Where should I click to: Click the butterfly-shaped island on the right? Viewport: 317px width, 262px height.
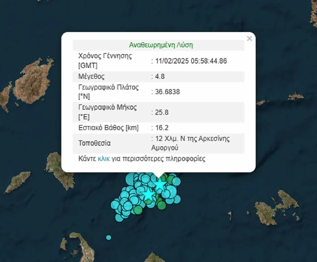tap(275, 208)
